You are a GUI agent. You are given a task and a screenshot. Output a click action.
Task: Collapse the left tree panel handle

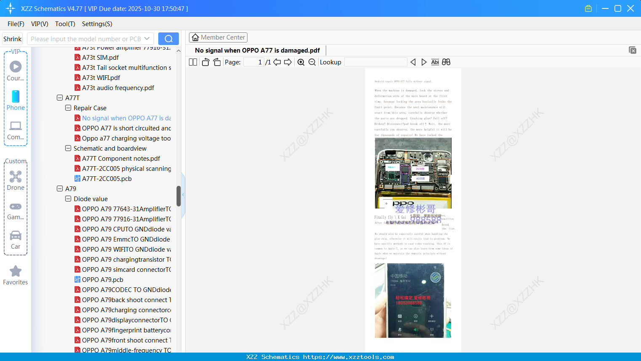183,195
